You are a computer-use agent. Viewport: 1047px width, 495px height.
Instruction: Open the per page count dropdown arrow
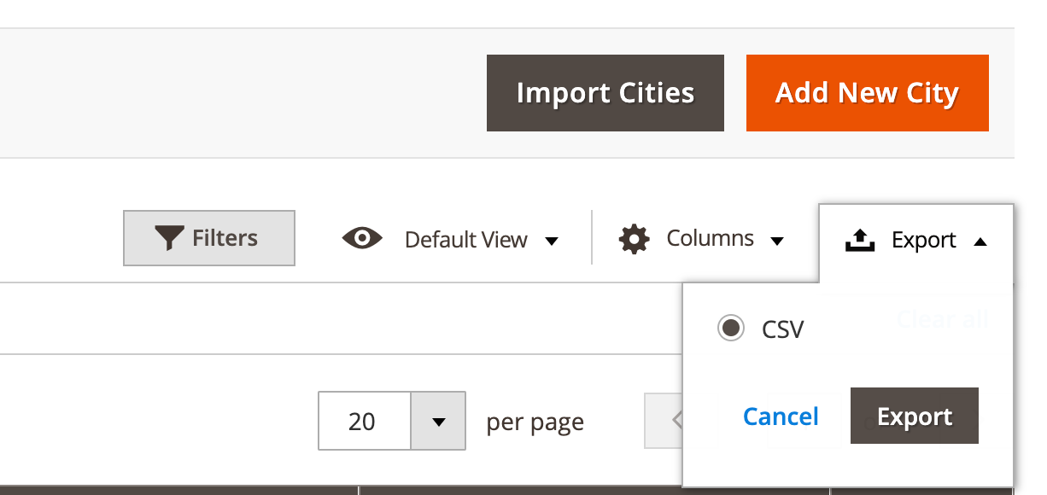coord(438,421)
